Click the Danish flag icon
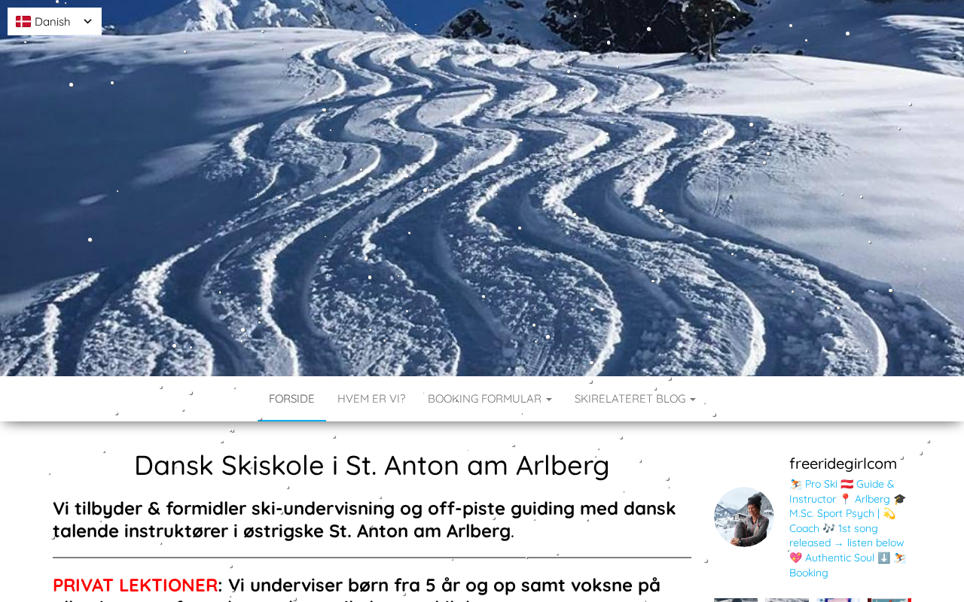Screen dimensions: 964x602 tap(23, 21)
